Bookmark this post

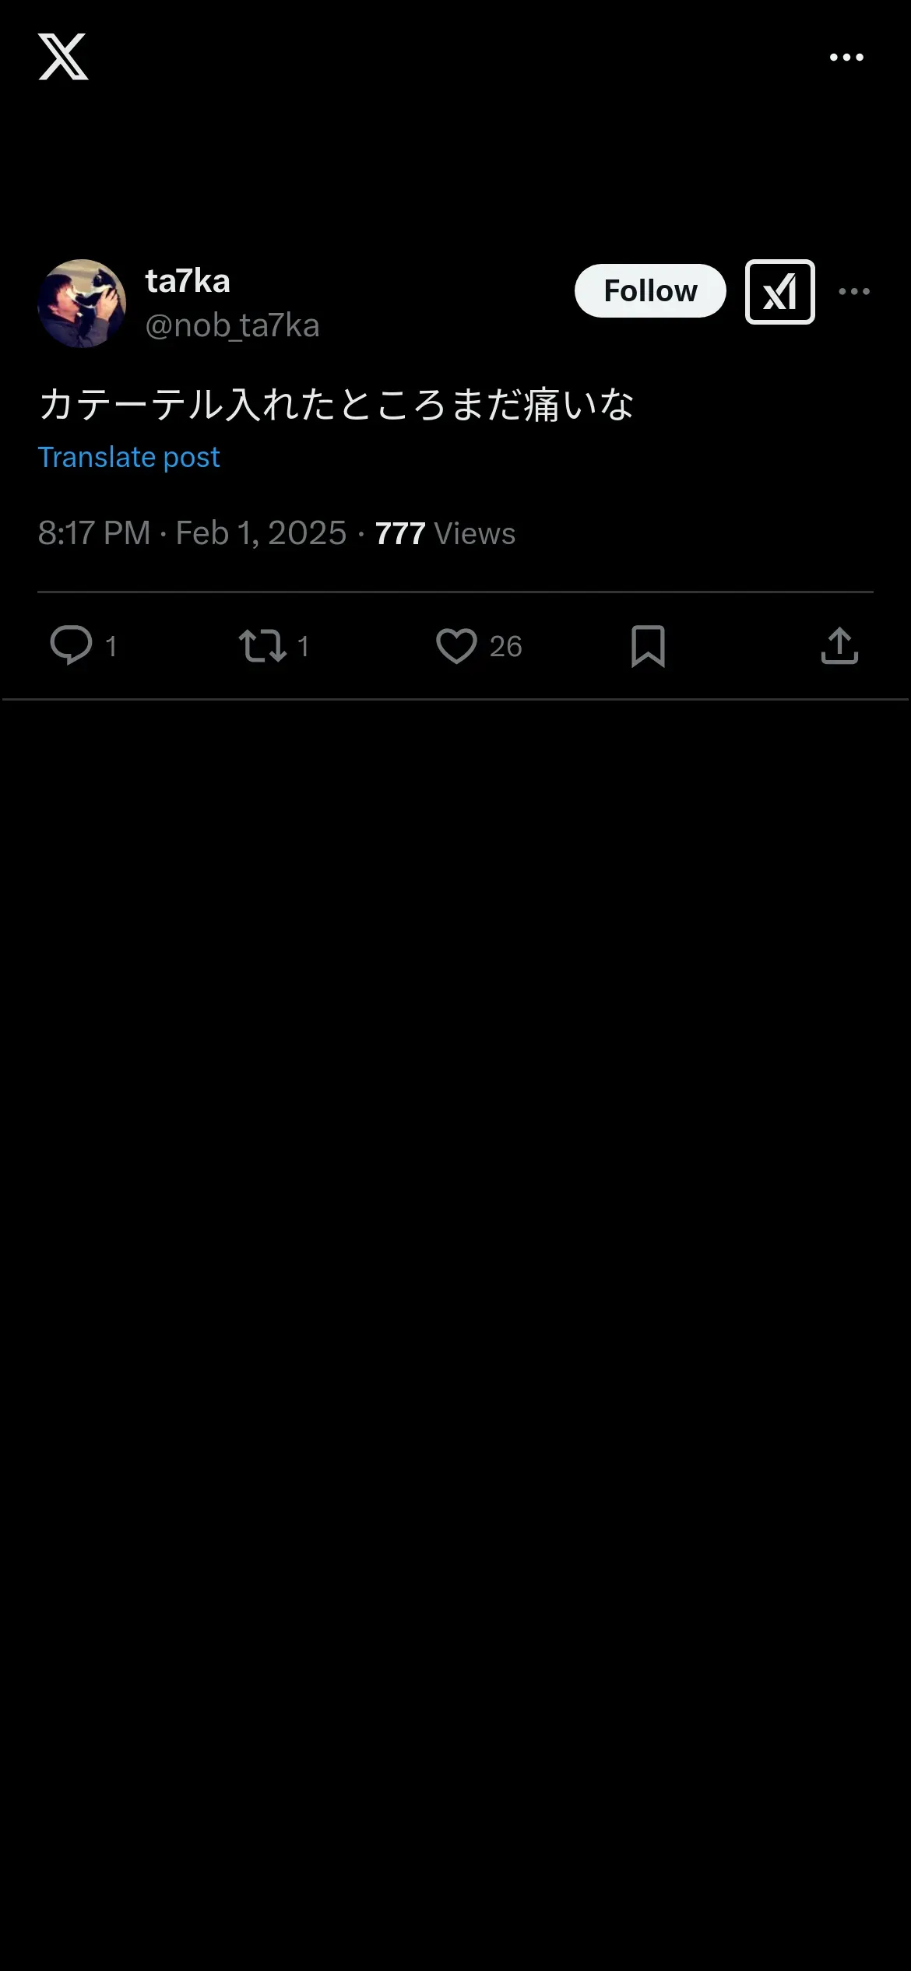pos(648,646)
